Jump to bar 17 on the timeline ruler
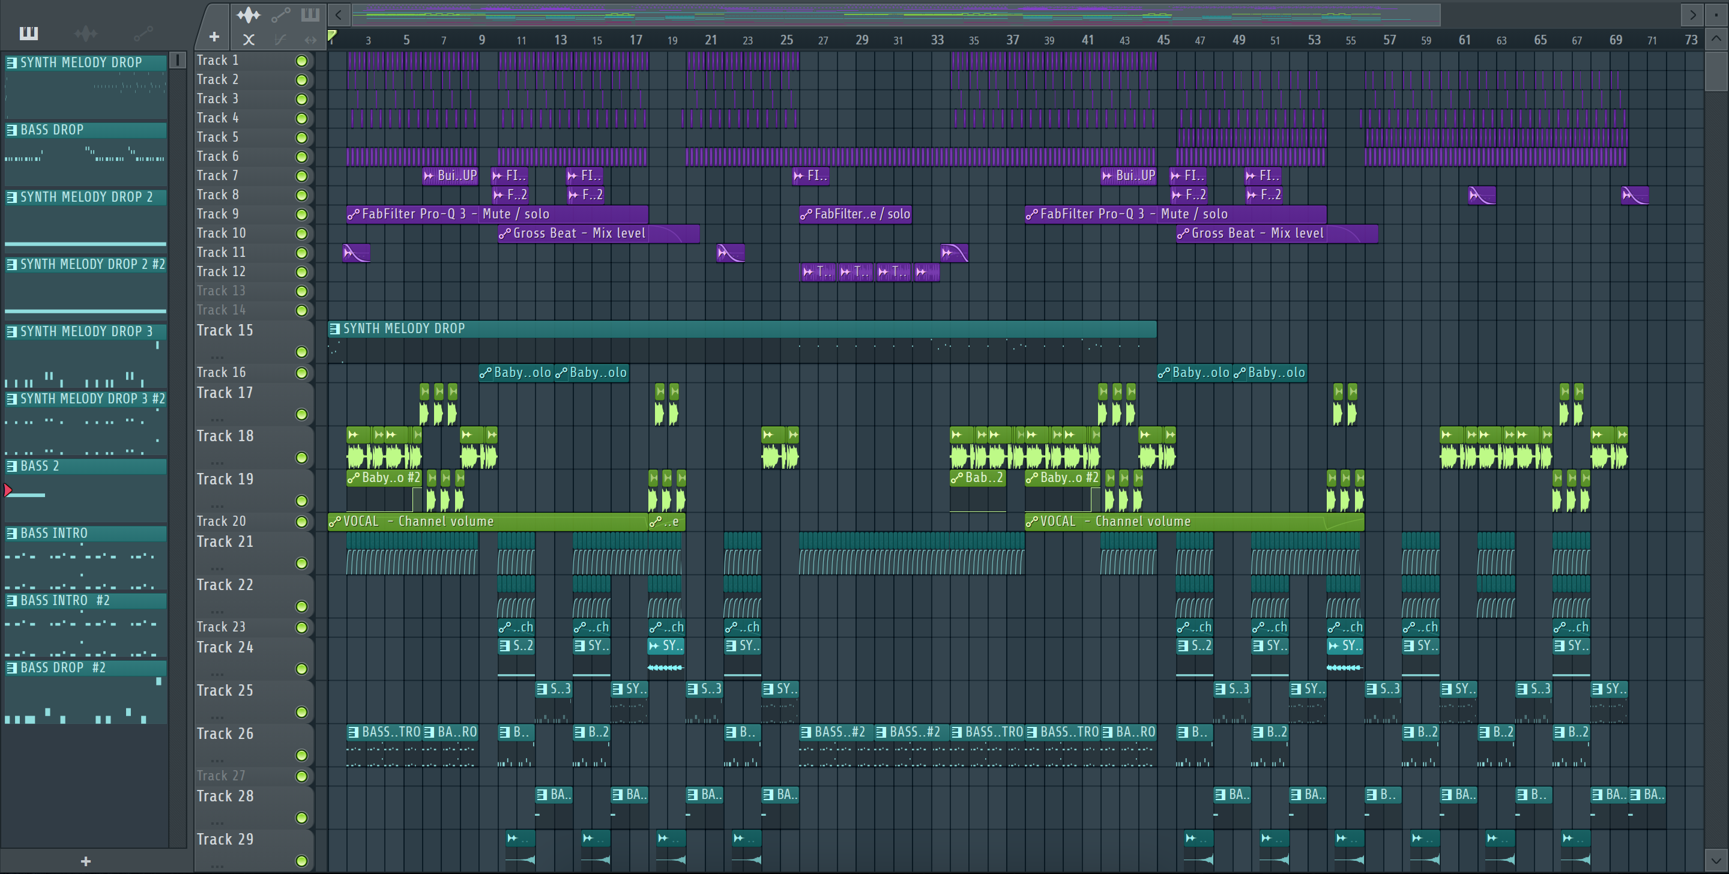This screenshot has height=874, width=1729. click(x=636, y=40)
